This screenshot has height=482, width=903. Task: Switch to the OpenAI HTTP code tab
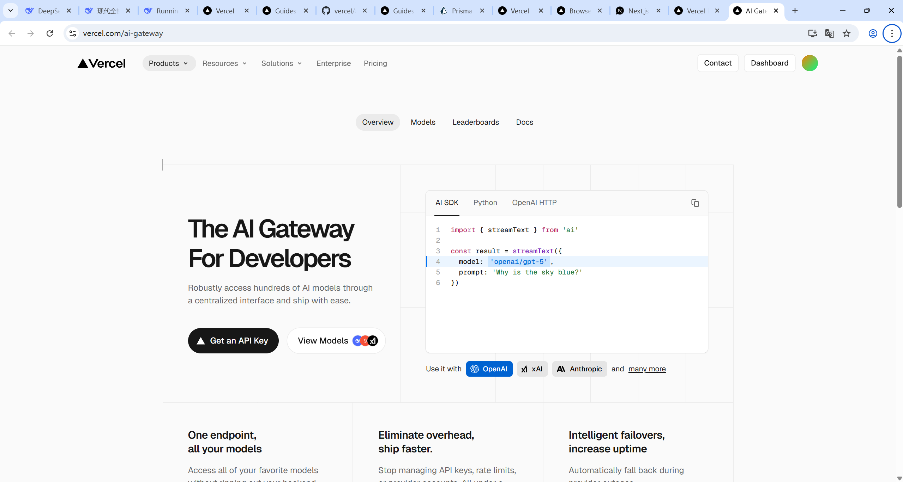[x=534, y=203]
